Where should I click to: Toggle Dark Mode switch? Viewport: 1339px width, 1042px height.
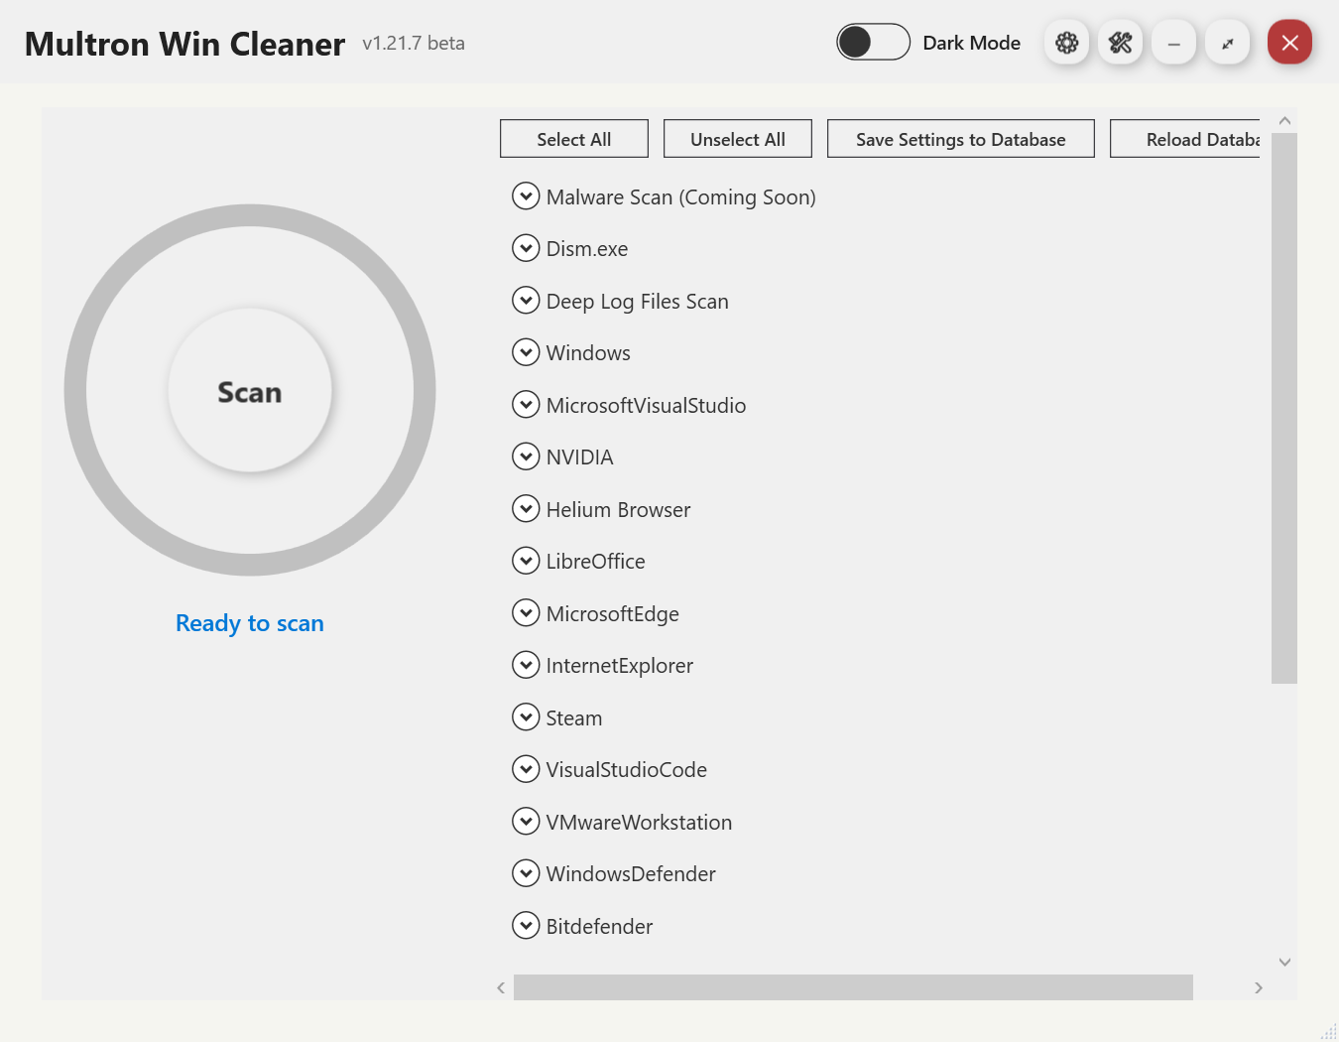click(873, 42)
